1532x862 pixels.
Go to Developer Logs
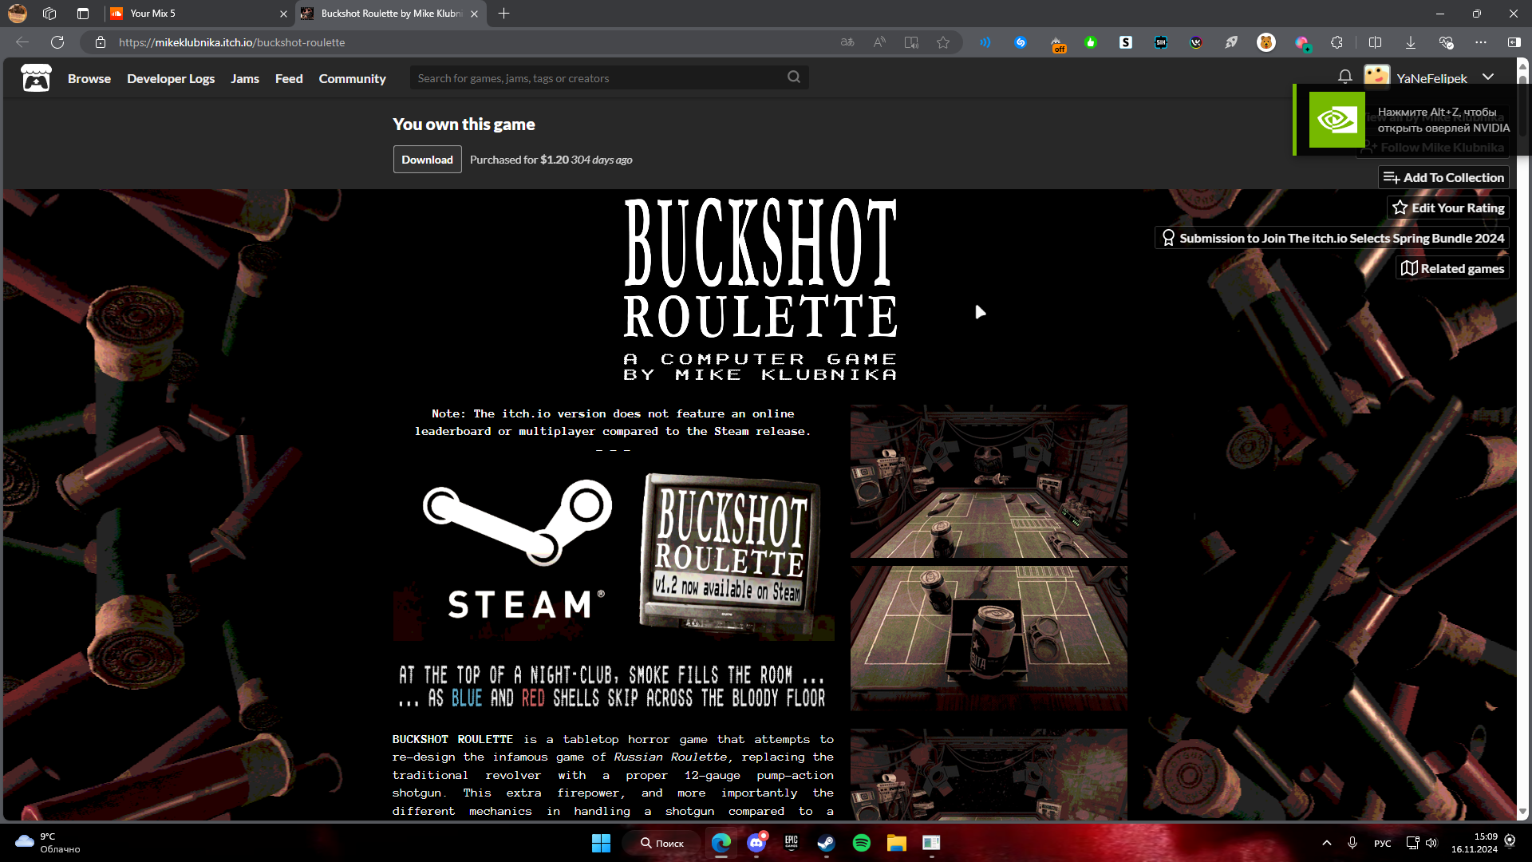(171, 78)
